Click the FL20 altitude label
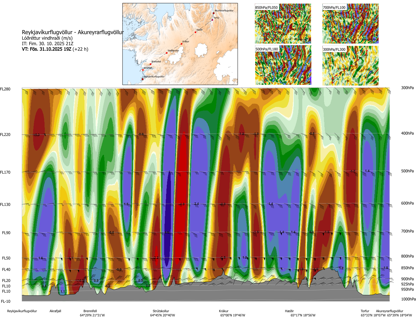This screenshot has height=319, width=416. tap(6, 281)
